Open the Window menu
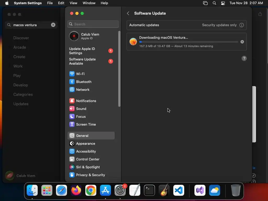 coord(89,3)
